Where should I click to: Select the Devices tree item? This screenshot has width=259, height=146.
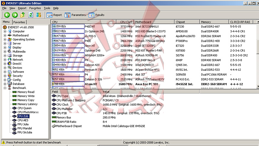(17, 68)
